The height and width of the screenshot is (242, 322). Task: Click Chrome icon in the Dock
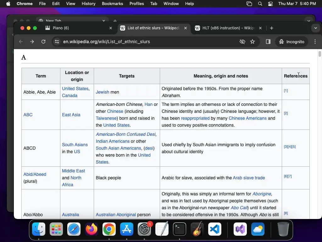coord(109,229)
